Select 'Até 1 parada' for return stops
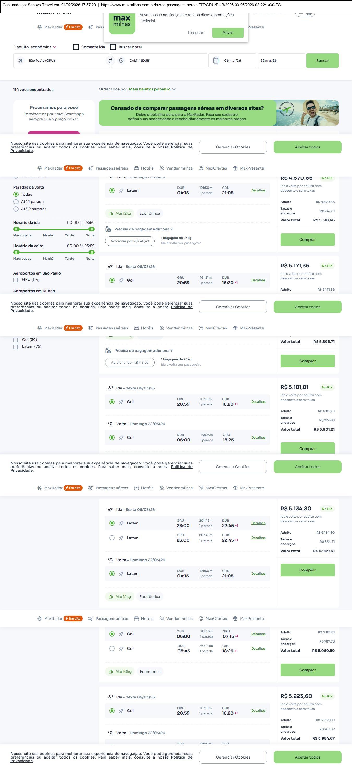 click(16, 202)
